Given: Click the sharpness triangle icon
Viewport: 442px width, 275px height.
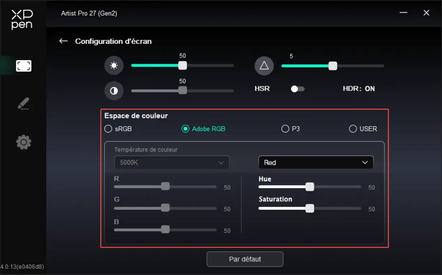Looking at the screenshot, I should [x=264, y=65].
